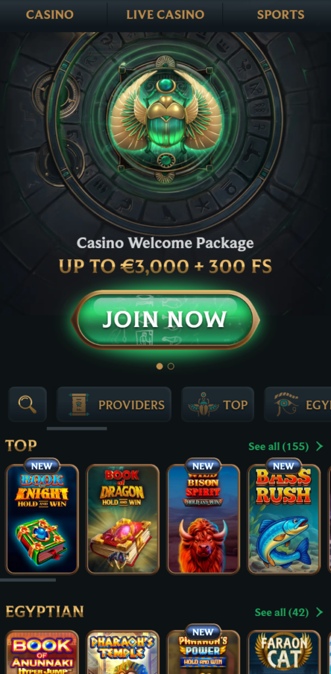
Task: Launch Book of Knight Hold and Win
Action: (x=41, y=519)
